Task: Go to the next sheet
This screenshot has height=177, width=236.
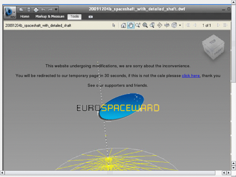Action: [218, 25]
